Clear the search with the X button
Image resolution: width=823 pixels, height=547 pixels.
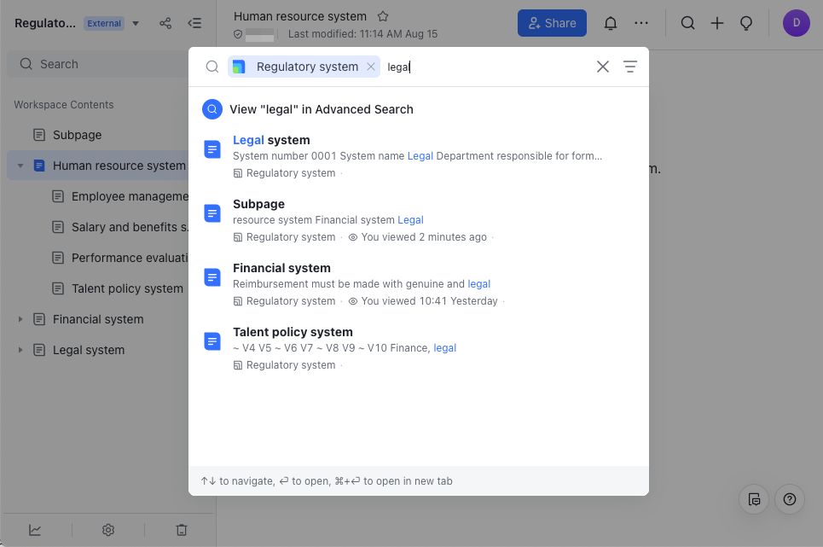pyautogui.click(x=603, y=67)
